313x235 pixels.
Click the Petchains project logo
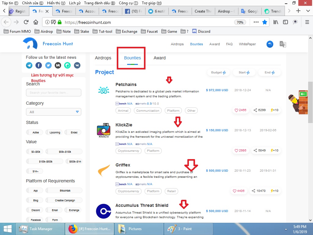tap(104, 90)
